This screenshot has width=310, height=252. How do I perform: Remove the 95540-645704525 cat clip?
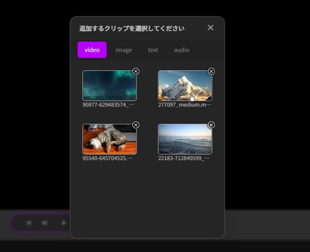(136, 125)
